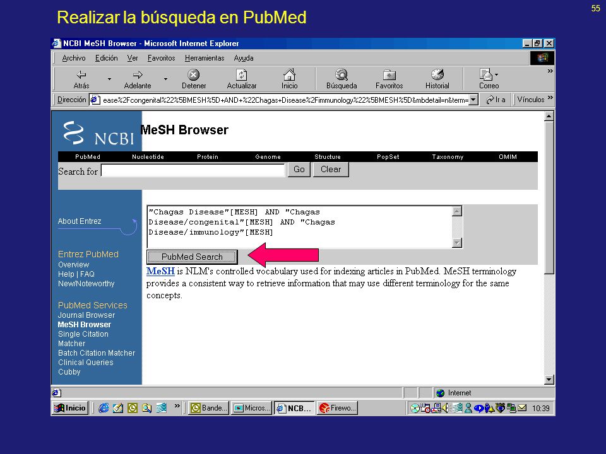Open the Archivo menu

click(74, 58)
